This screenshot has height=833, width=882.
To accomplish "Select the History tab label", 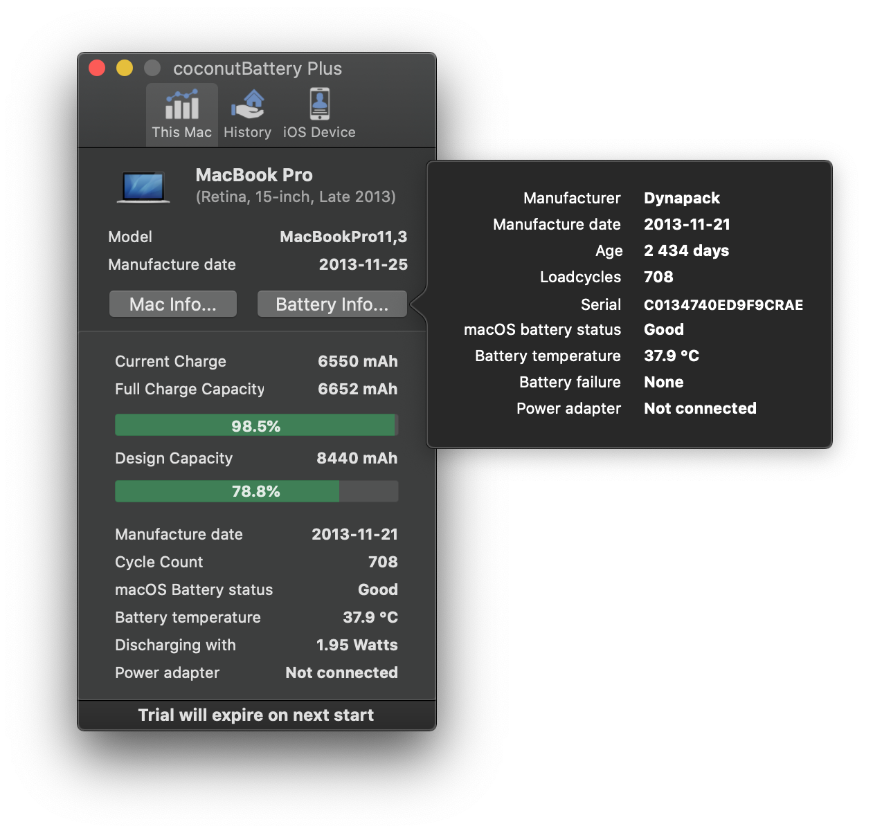I will 247,132.
